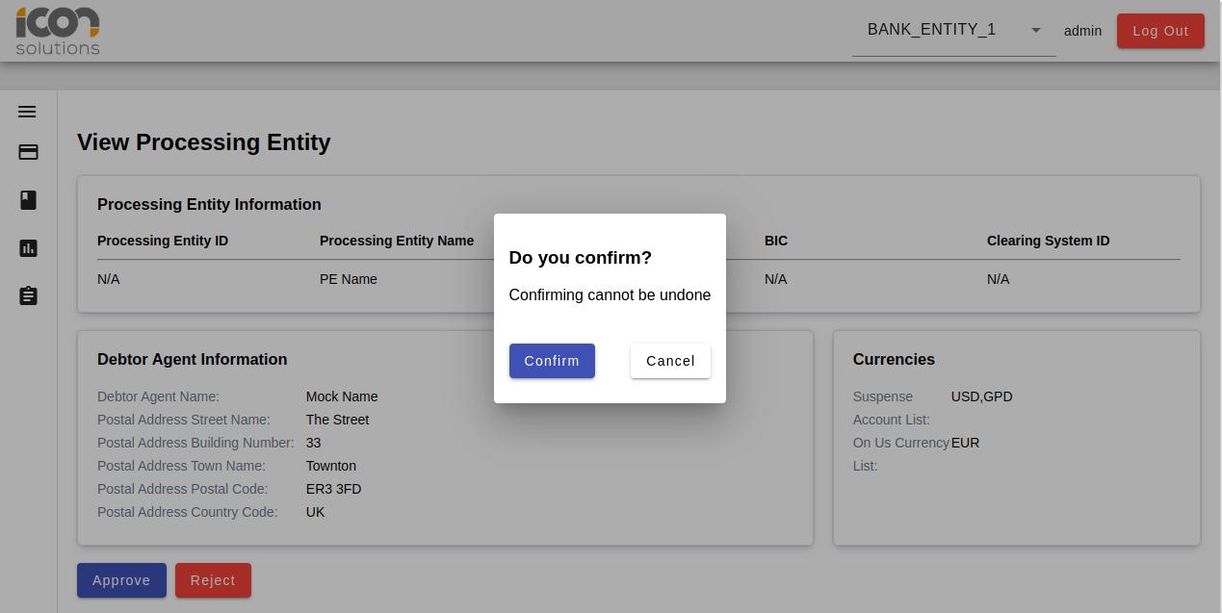
Task: Open the clipboard tasks sidebar icon
Action: pyautogui.click(x=28, y=295)
